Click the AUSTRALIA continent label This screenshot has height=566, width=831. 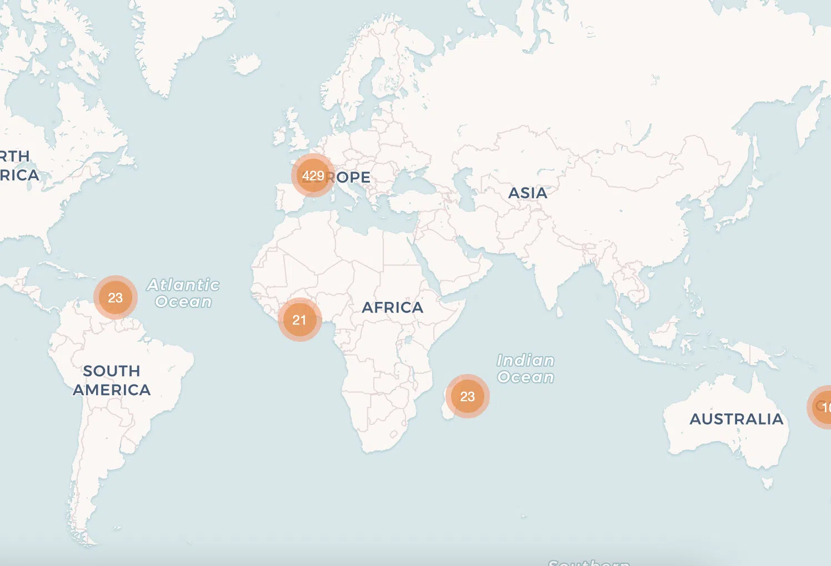pyautogui.click(x=737, y=419)
